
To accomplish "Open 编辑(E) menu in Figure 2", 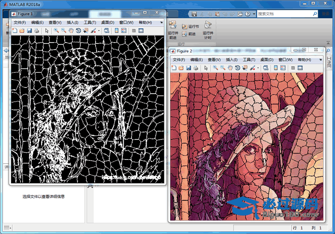I will (x=197, y=59).
